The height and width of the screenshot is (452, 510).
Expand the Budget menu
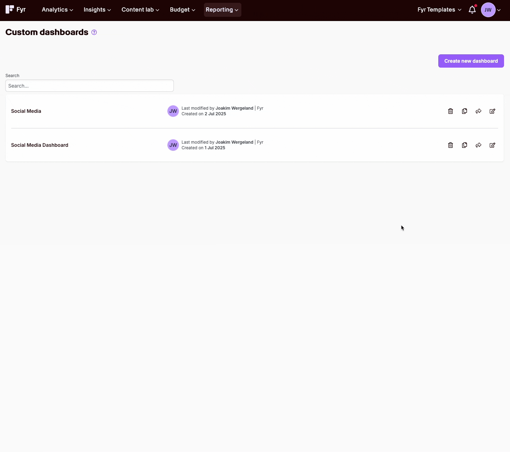tap(182, 10)
